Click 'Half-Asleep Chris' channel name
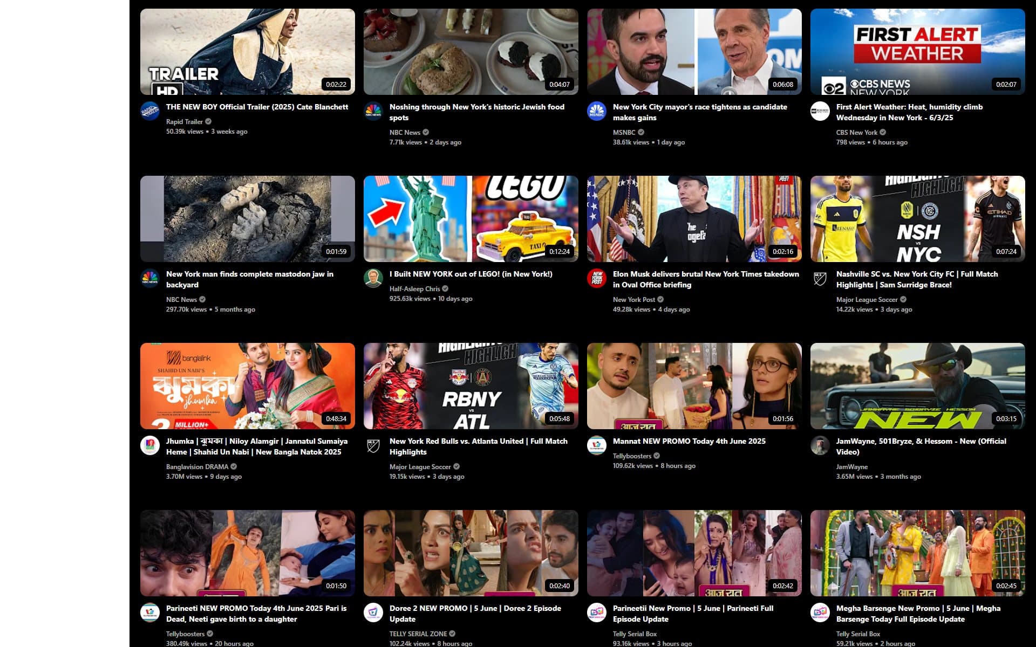Image resolution: width=1036 pixels, height=647 pixels. coord(414,289)
